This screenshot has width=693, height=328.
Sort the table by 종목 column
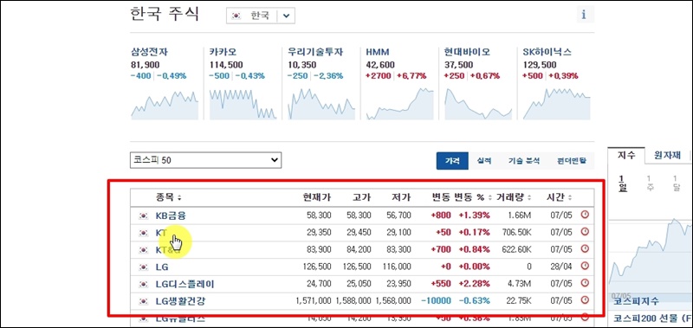[x=168, y=197]
